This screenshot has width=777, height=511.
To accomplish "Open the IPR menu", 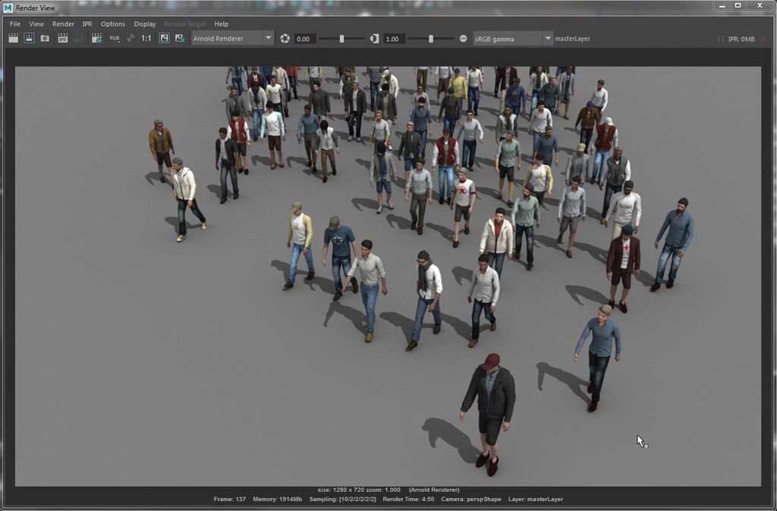I will pos(87,24).
